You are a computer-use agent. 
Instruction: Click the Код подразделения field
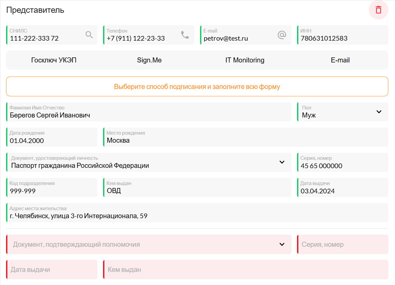(52, 187)
